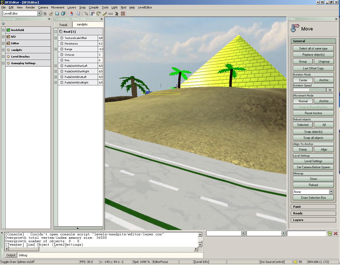Click the minimap Show button
The width and height of the screenshot is (340, 265).
[313, 179]
